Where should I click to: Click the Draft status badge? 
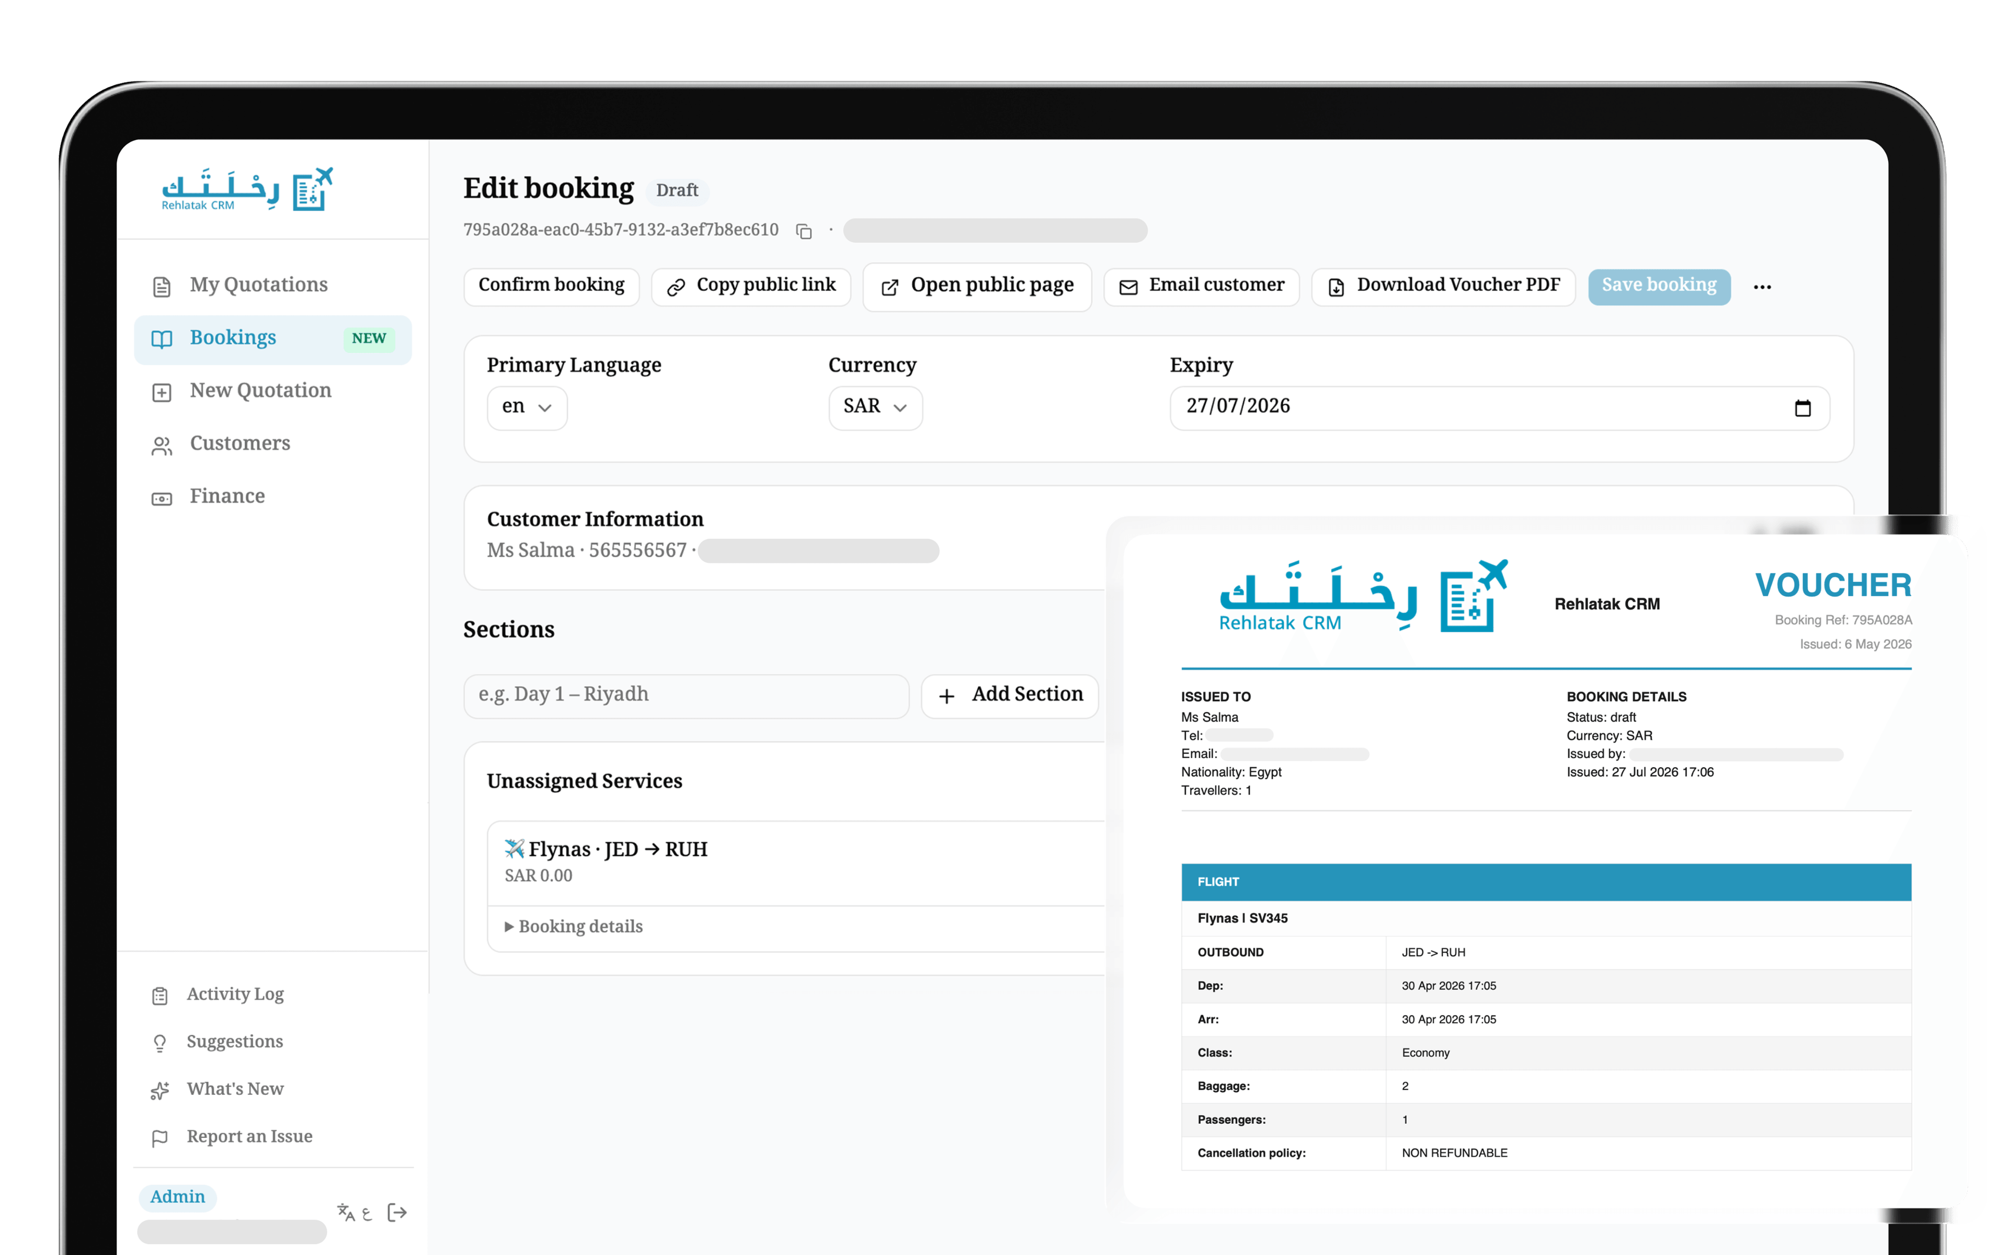coord(677,191)
